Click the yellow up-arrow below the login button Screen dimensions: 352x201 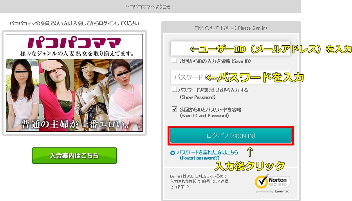tap(250, 152)
